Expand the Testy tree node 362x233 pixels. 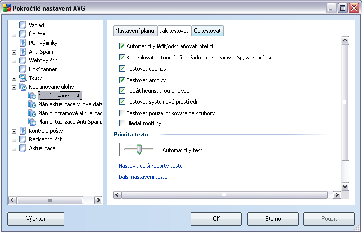(14, 78)
